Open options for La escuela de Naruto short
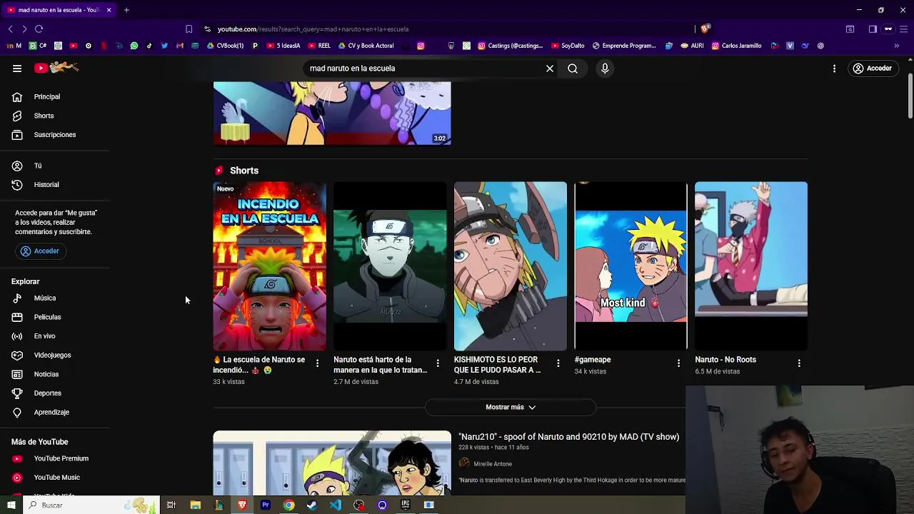This screenshot has height=514, width=914. click(x=317, y=363)
